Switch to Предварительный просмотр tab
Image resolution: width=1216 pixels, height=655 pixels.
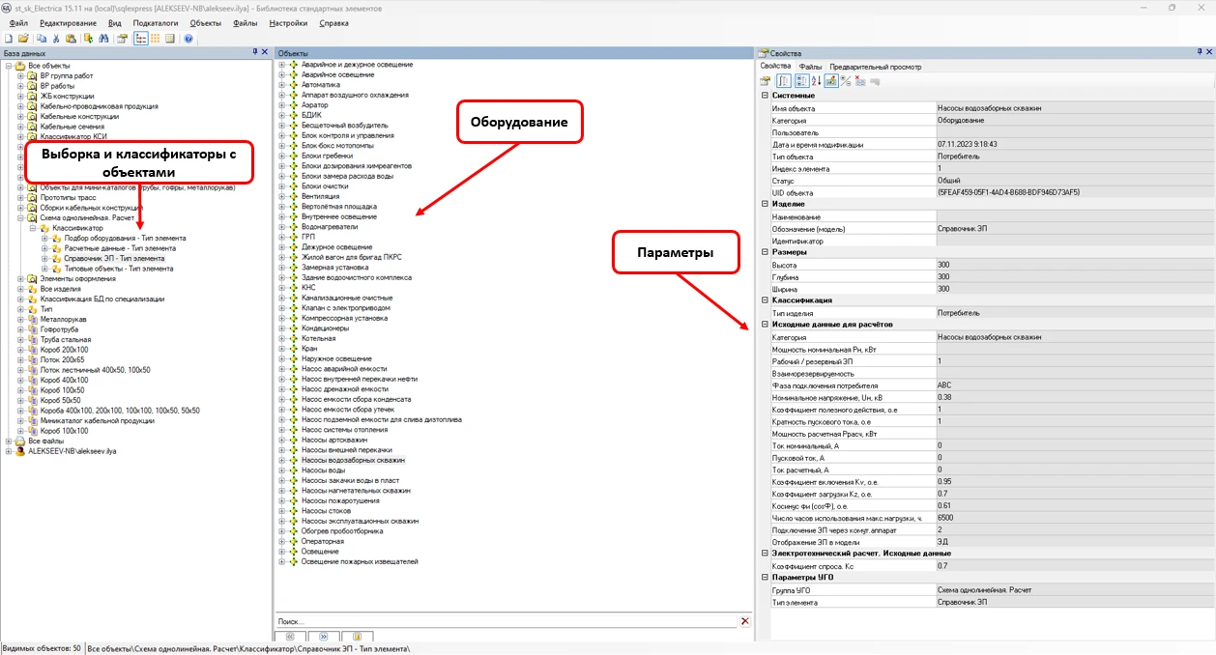(875, 67)
